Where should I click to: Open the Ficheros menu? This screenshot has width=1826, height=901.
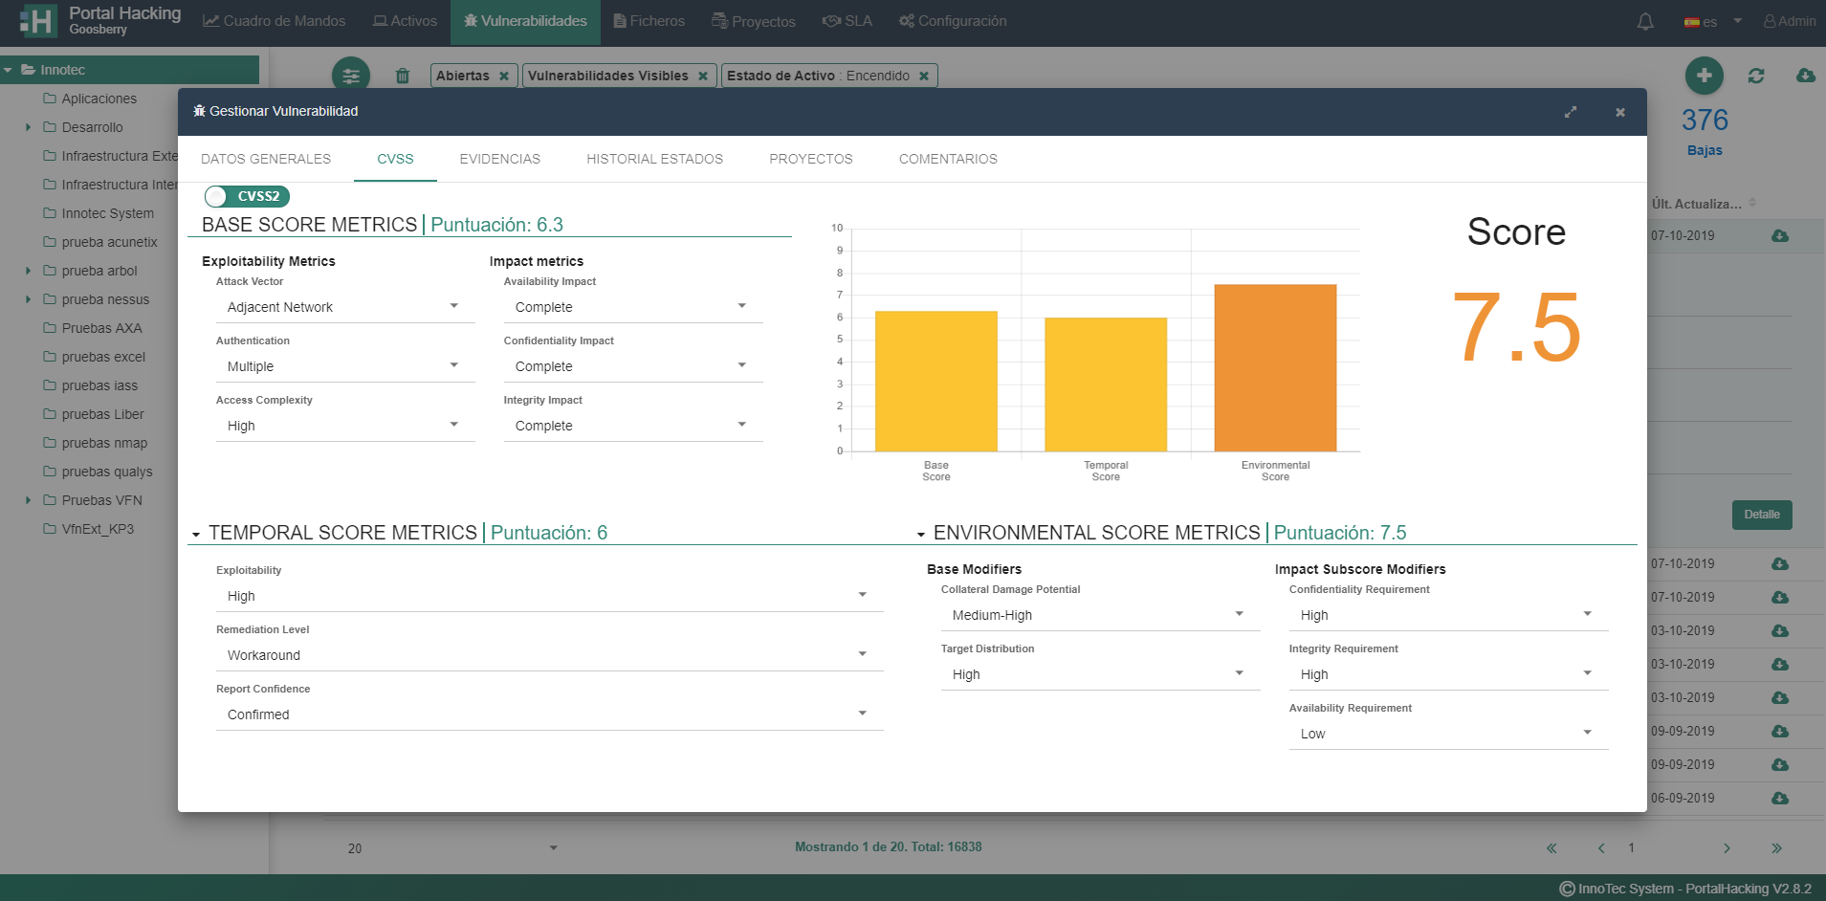pos(649,21)
